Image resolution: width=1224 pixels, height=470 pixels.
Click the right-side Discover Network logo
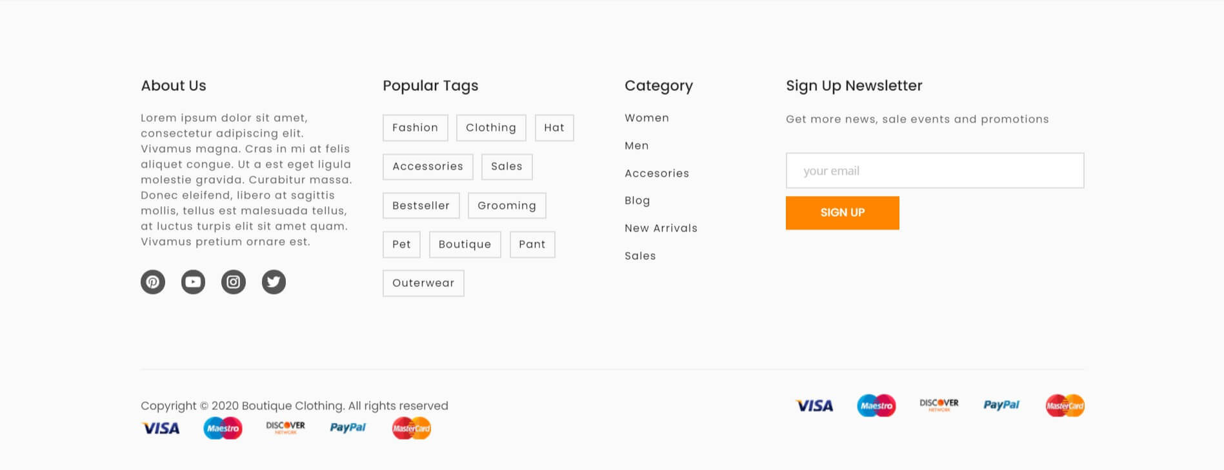939,405
